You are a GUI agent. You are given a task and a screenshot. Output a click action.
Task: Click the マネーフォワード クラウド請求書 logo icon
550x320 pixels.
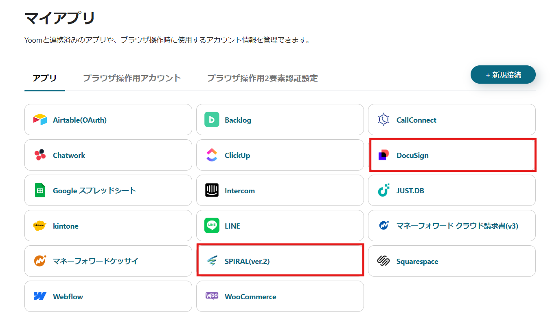click(x=383, y=225)
